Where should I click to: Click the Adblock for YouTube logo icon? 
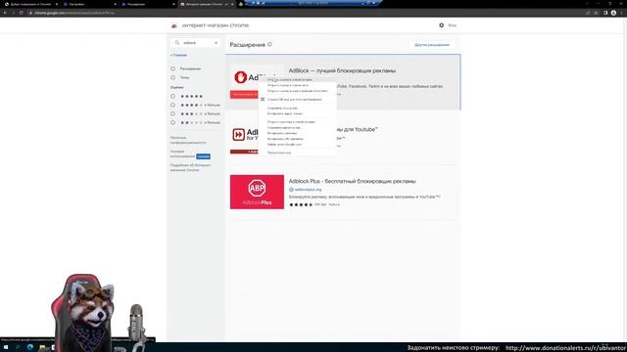pos(239,135)
